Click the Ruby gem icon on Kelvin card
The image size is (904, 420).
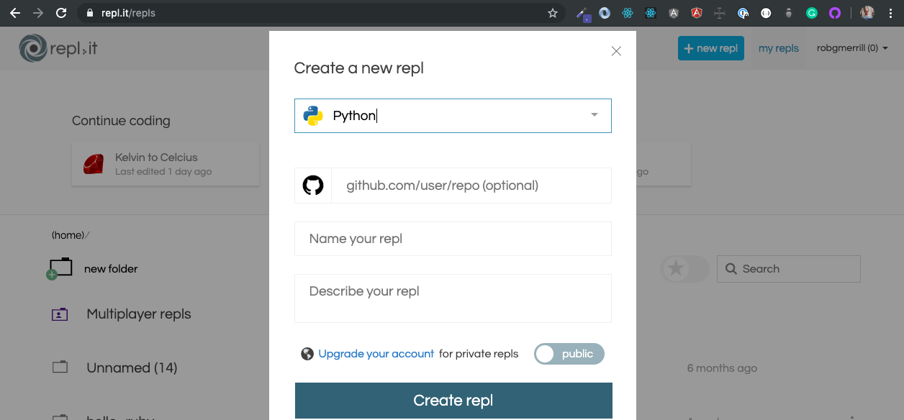click(x=94, y=164)
